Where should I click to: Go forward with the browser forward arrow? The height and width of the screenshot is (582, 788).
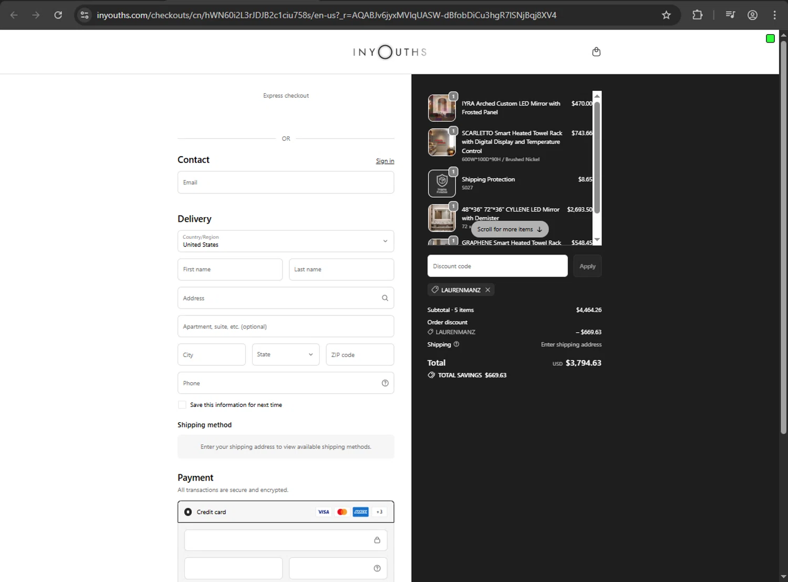tap(36, 15)
